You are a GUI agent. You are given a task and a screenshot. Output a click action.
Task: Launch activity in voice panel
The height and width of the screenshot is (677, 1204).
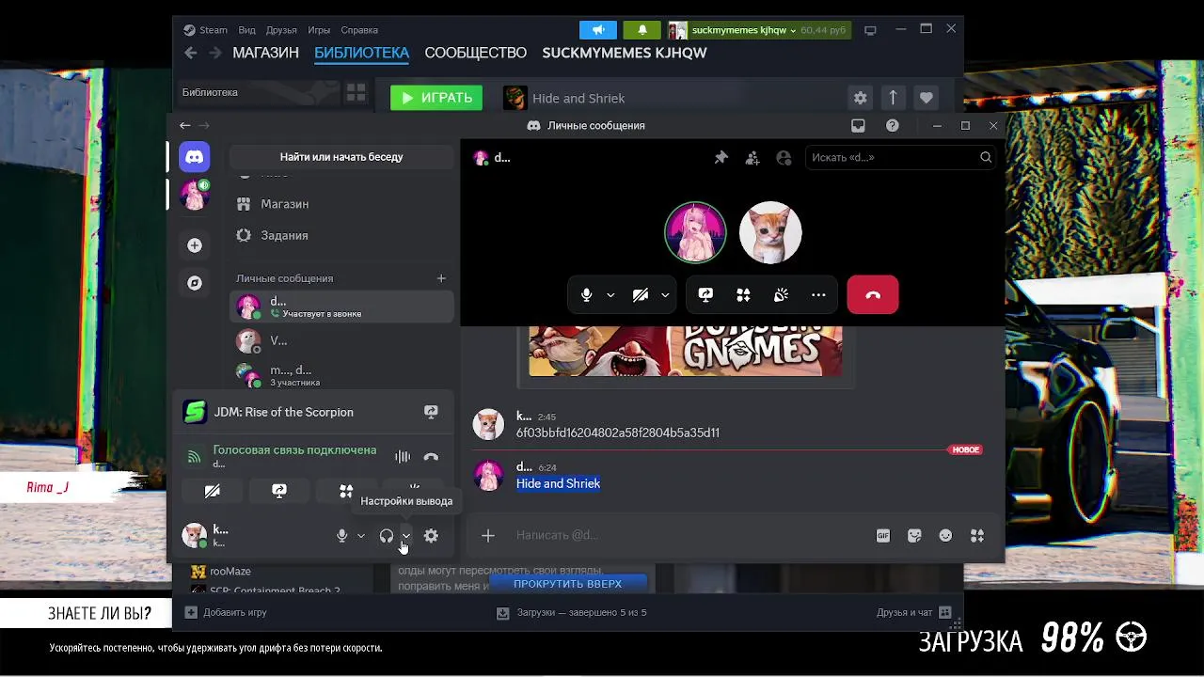click(x=346, y=491)
